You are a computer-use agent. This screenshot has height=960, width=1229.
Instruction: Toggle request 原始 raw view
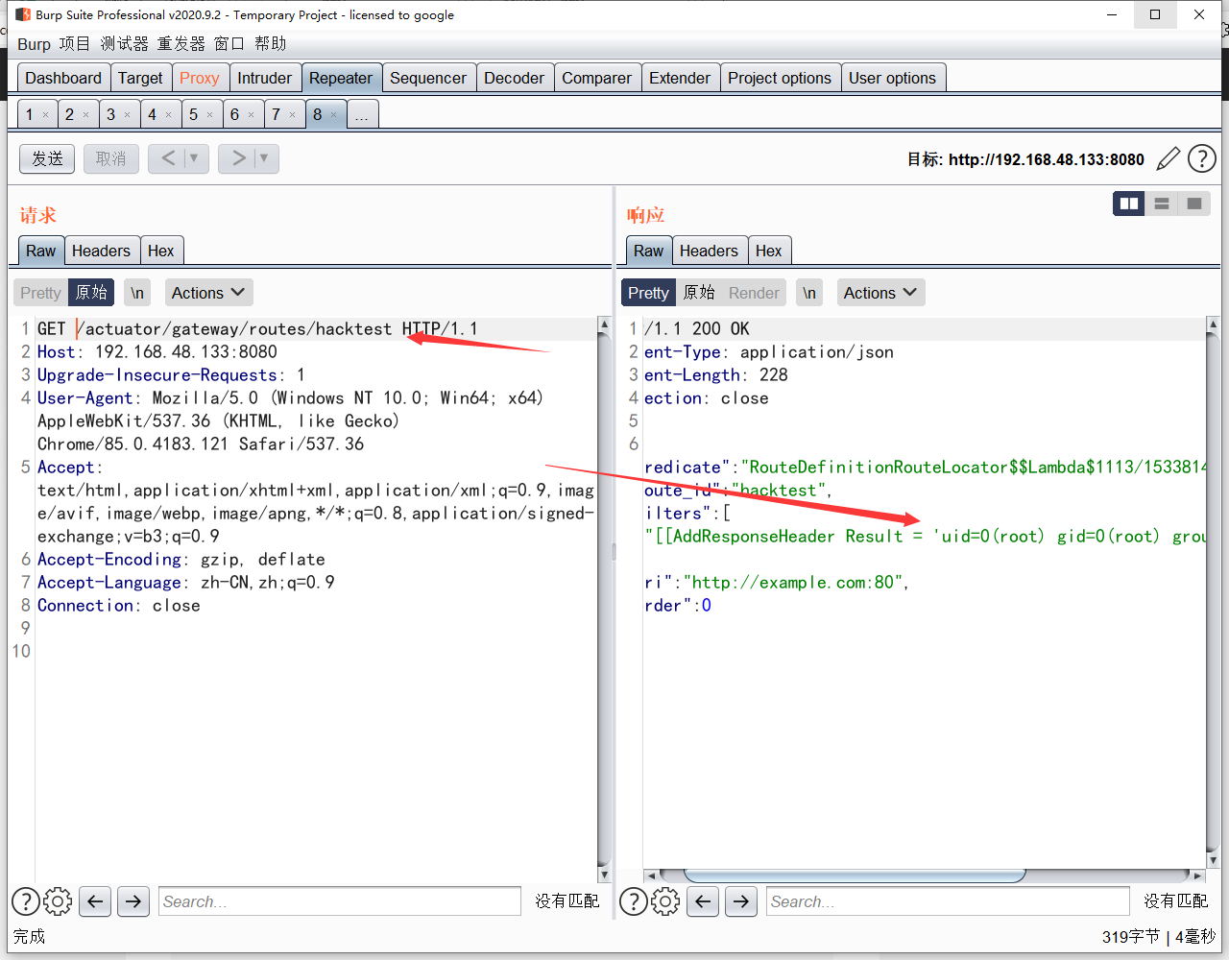91,293
